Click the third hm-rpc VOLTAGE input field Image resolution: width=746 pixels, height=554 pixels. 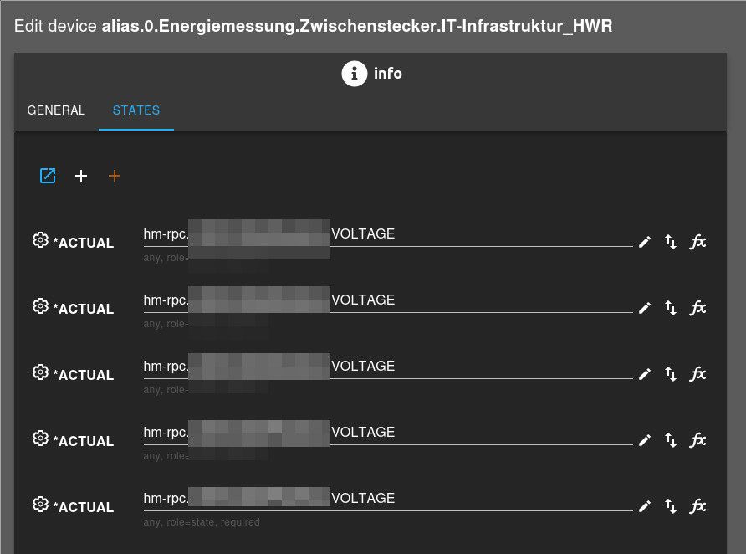(388, 367)
